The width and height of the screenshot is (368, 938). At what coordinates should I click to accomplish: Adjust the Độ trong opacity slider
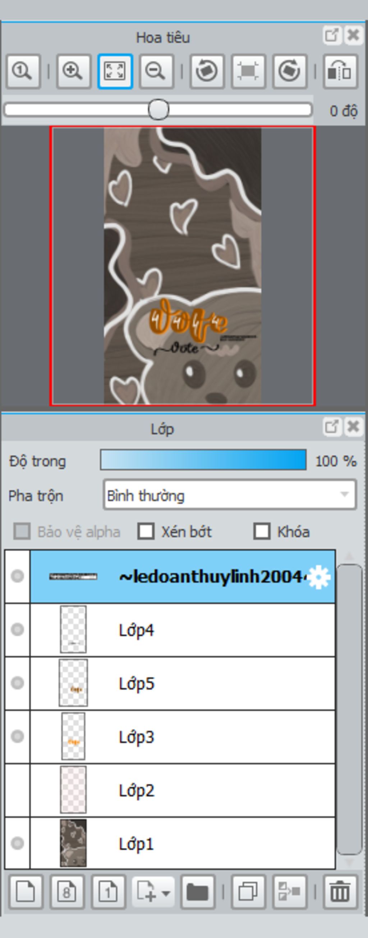tap(203, 460)
